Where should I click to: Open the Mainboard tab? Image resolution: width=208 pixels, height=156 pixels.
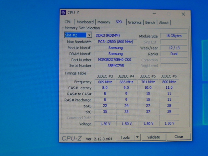85,22
